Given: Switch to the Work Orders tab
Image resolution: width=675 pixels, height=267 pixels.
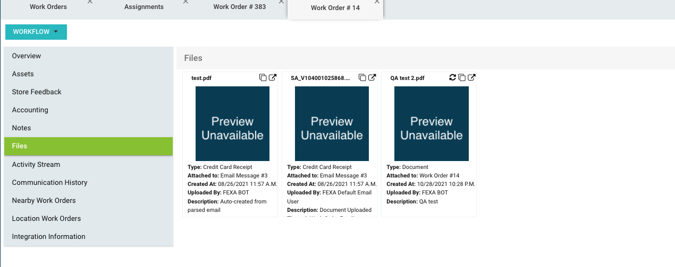Looking at the screenshot, I should tap(48, 7).
